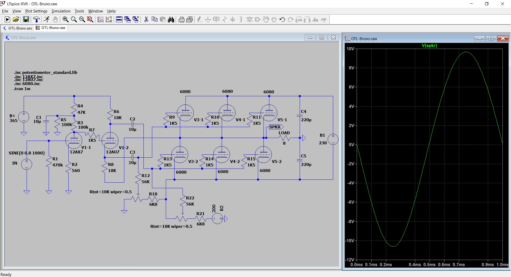Select the Place Capacitor tool
Screen dimensions: 511x277
point(233,19)
